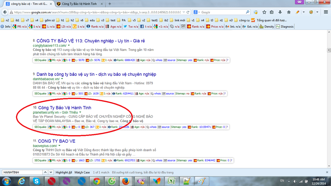Screen dimensions: 331x186
Task: Open the bookmarks list icon
Action: (x=272, y=12)
